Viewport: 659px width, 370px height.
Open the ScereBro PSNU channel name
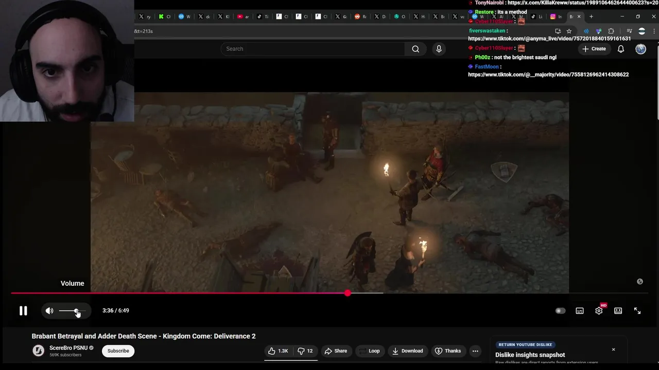(x=68, y=348)
